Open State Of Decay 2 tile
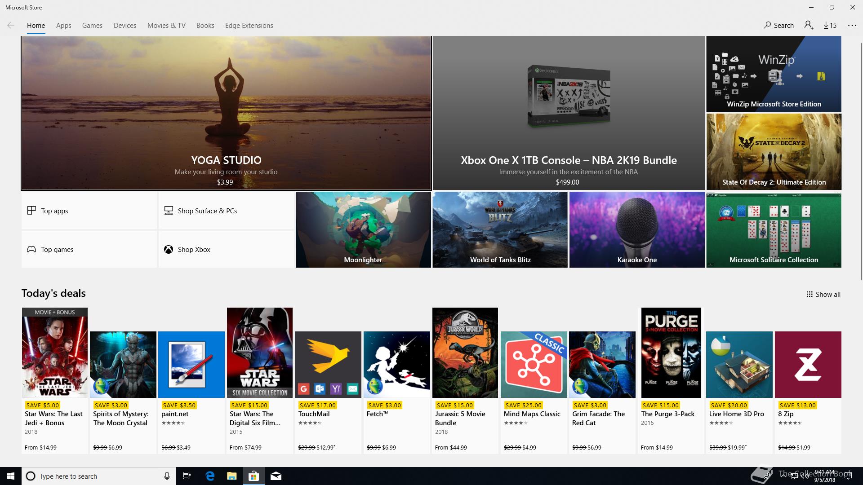863x485 pixels. [774, 152]
